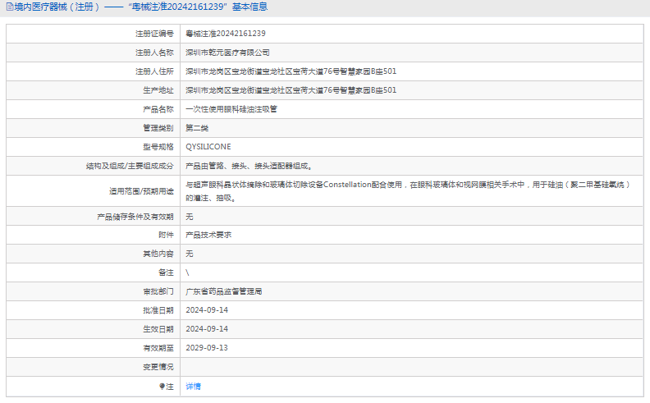Click the 结构及组成/主要组成成分 label
This screenshot has height=403, width=650.
130,166
